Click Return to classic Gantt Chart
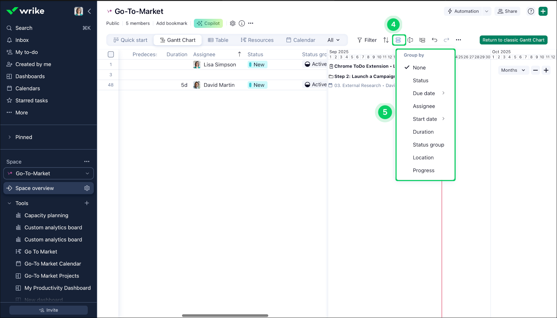Screen dimensions: 557x318 513,40
